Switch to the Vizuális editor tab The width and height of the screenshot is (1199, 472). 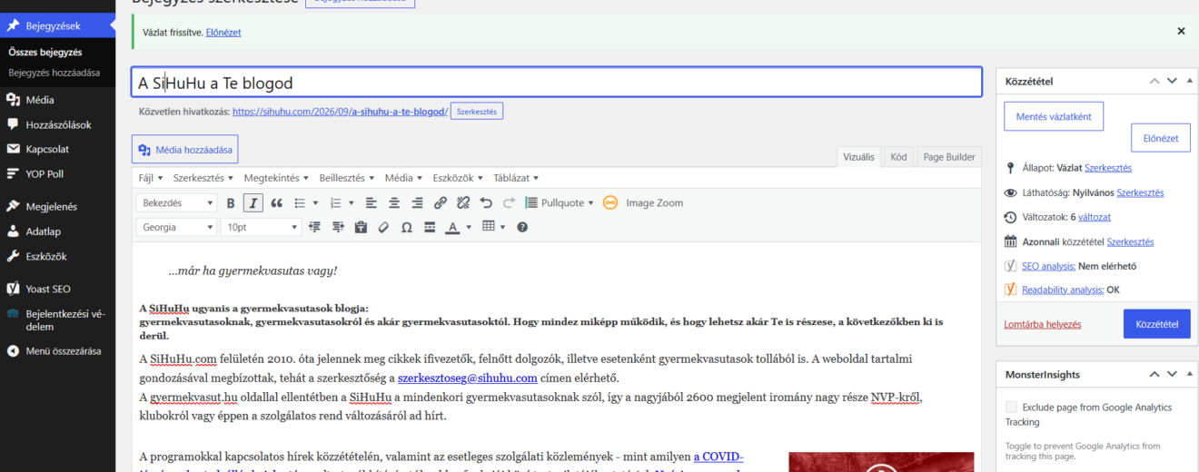point(858,157)
